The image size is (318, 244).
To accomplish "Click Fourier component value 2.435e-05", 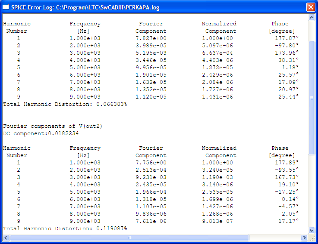I will [151, 185].
